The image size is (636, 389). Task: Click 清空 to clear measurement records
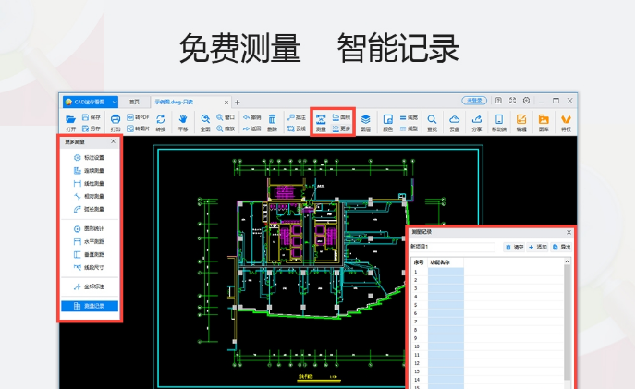[x=514, y=247]
